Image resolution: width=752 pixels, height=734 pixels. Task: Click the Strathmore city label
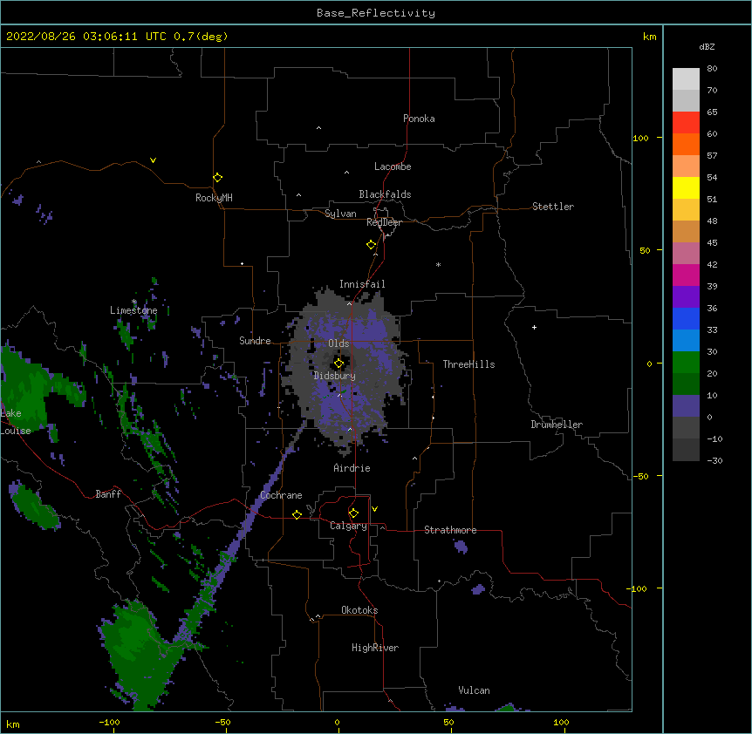click(450, 530)
